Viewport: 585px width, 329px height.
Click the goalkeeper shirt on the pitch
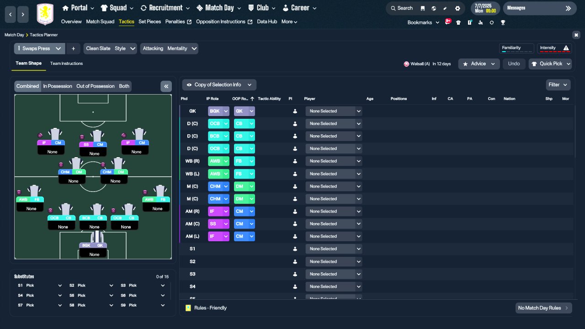point(97,237)
